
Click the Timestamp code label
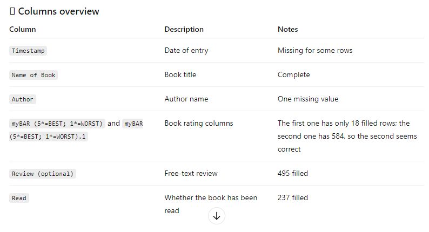point(29,51)
